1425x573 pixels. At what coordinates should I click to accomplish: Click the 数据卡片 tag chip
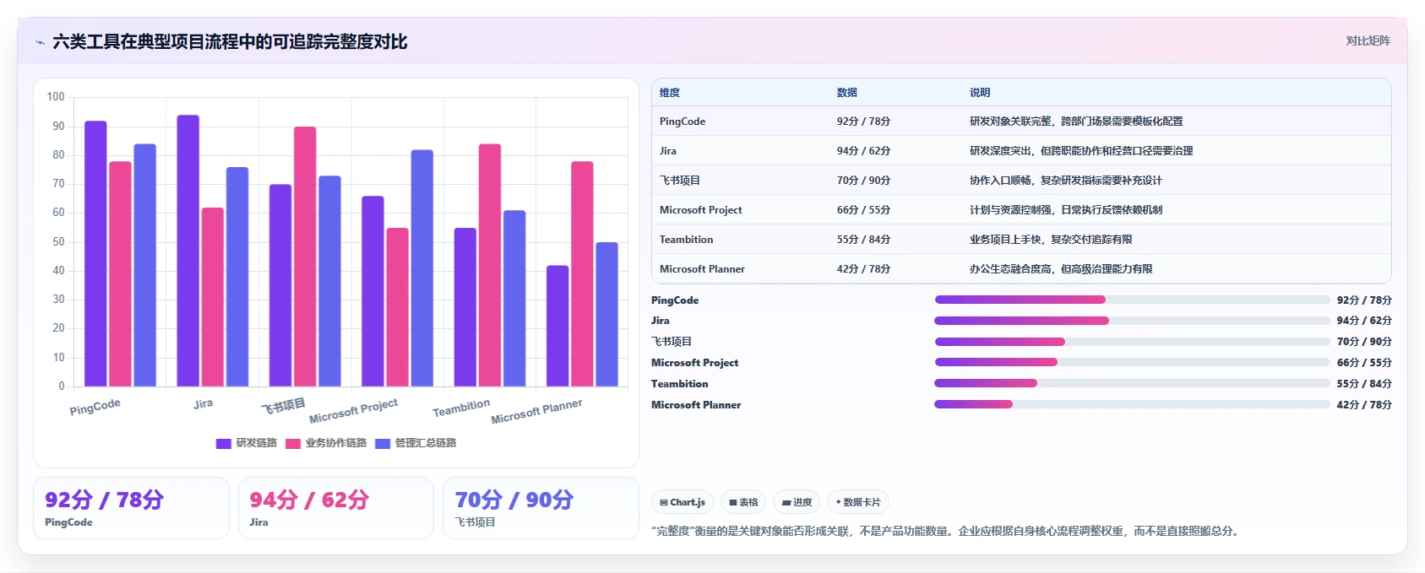pyautogui.click(x=858, y=502)
